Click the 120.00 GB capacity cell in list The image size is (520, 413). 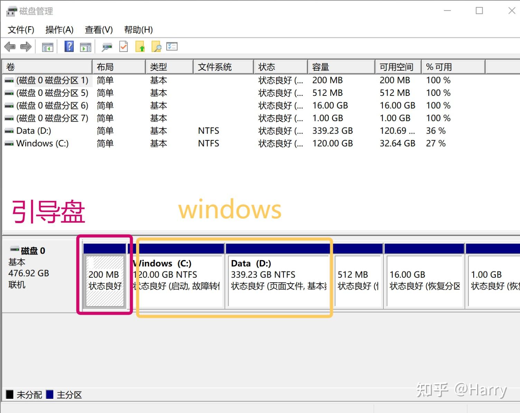(333, 144)
